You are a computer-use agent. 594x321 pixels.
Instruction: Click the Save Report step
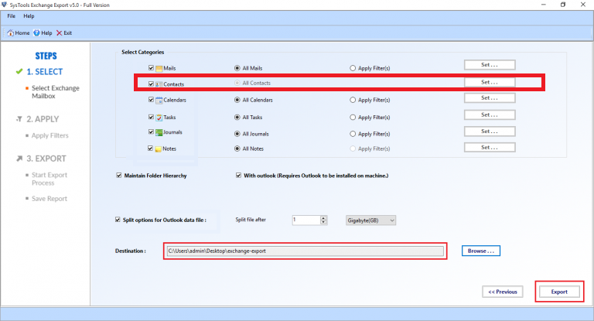49,199
